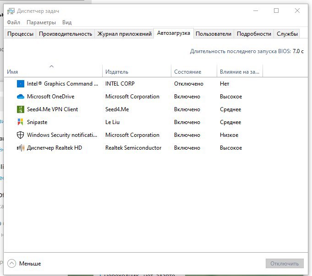Screen dimensions: 312x276
Task: Click the INTEL CORP publisher cell
Action: (x=120, y=84)
